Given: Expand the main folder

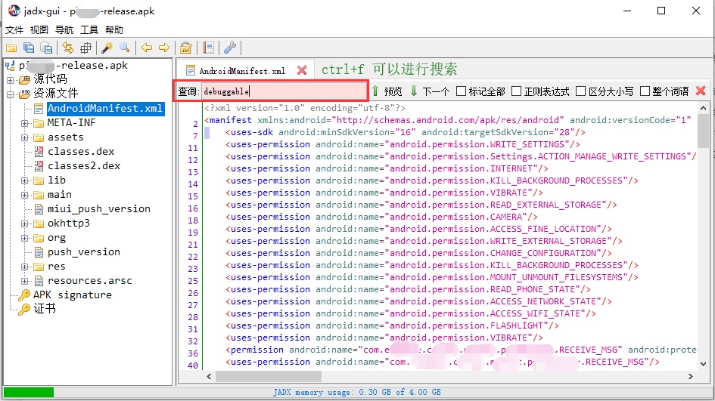Looking at the screenshot, I should (25, 195).
